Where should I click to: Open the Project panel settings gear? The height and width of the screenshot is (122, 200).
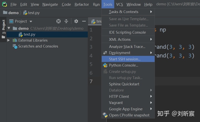pos(76,21)
